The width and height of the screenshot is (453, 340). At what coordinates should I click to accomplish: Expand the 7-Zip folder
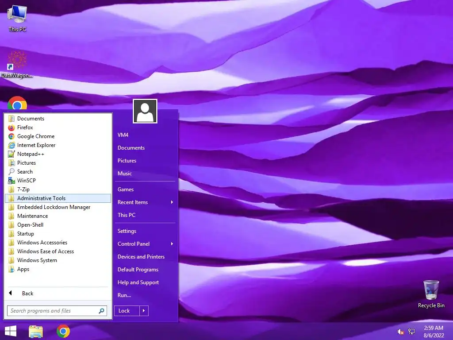[58, 189]
